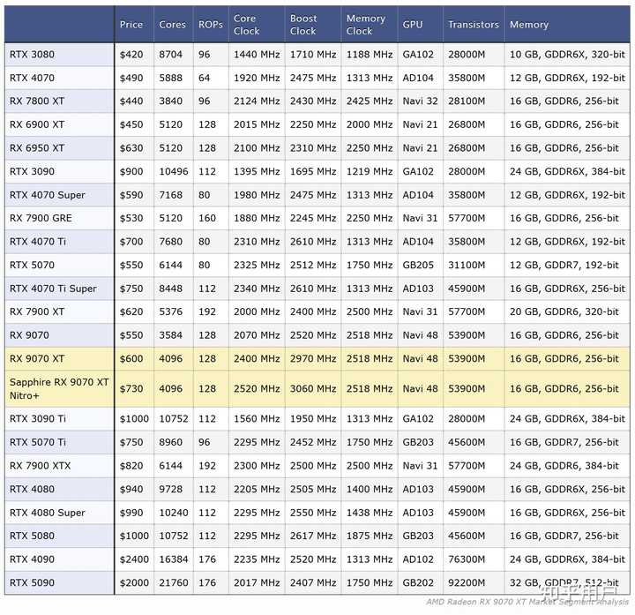Click the $420 price of RTX 3080
This screenshot has height=615, width=635.
(x=131, y=55)
